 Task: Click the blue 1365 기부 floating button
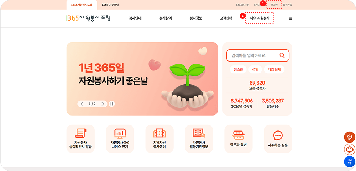coord(350,161)
